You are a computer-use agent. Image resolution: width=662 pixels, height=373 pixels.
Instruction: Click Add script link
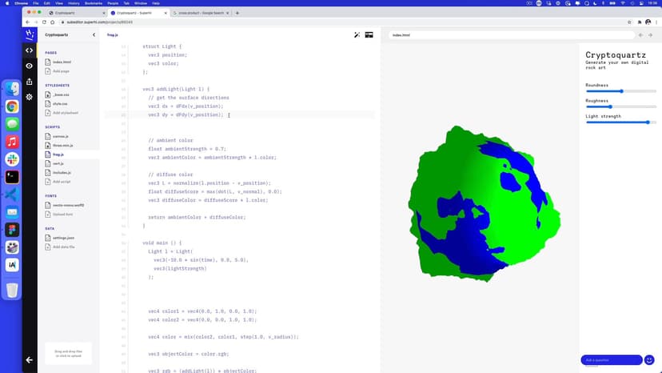62,182
